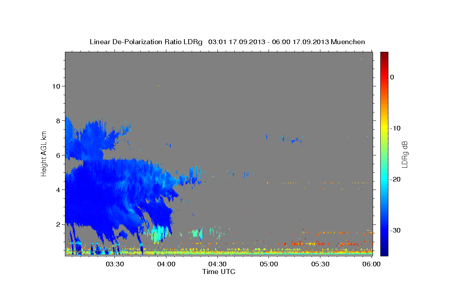This screenshot has height=307, width=461.
Task: Click the colorbar value 0
Action: [x=392, y=77]
